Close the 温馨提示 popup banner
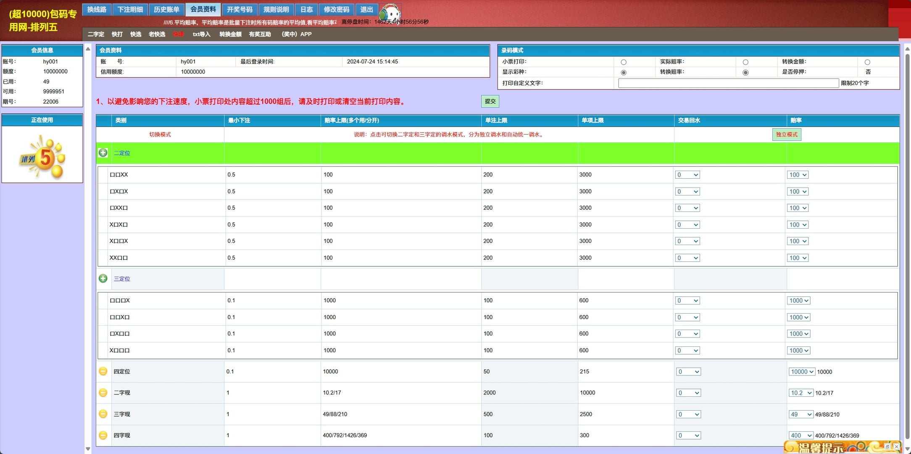Viewport: 911px width, 454px height. coord(896,446)
